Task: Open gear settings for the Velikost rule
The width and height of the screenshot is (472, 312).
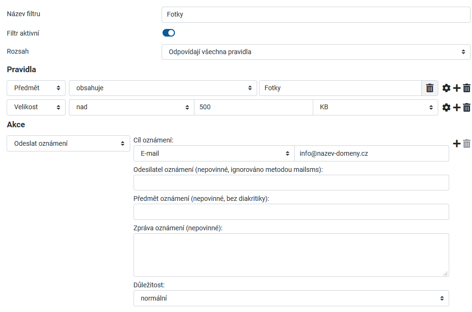Action: 446,107
